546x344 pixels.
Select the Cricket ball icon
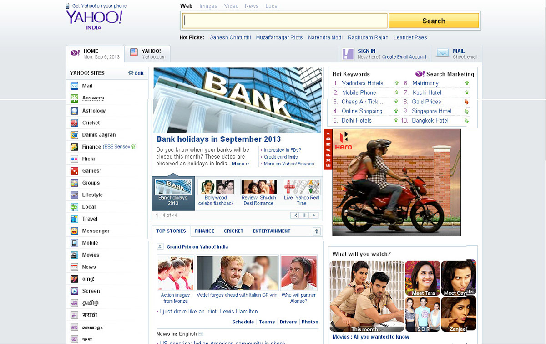[74, 123]
